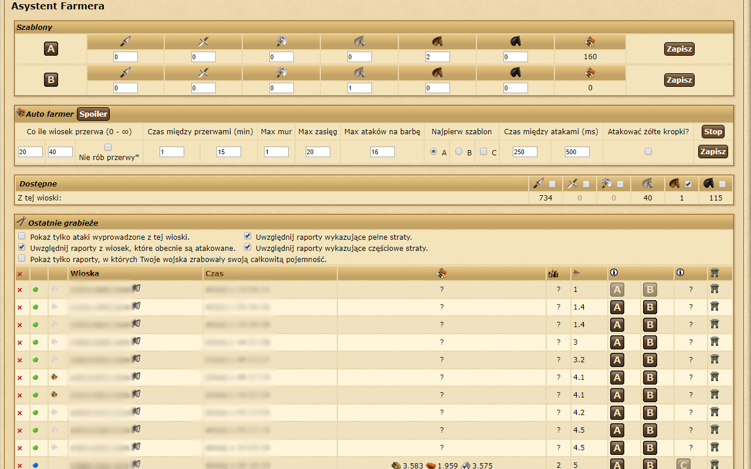Select radio B under Najpierw szablon

pos(459,151)
